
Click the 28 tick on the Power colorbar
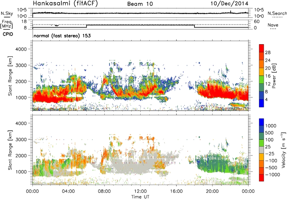[268, 52]
